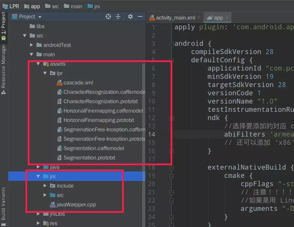Click the fold marker beside ndk block
Screen dimensions: 294x227
click(172, 118)
